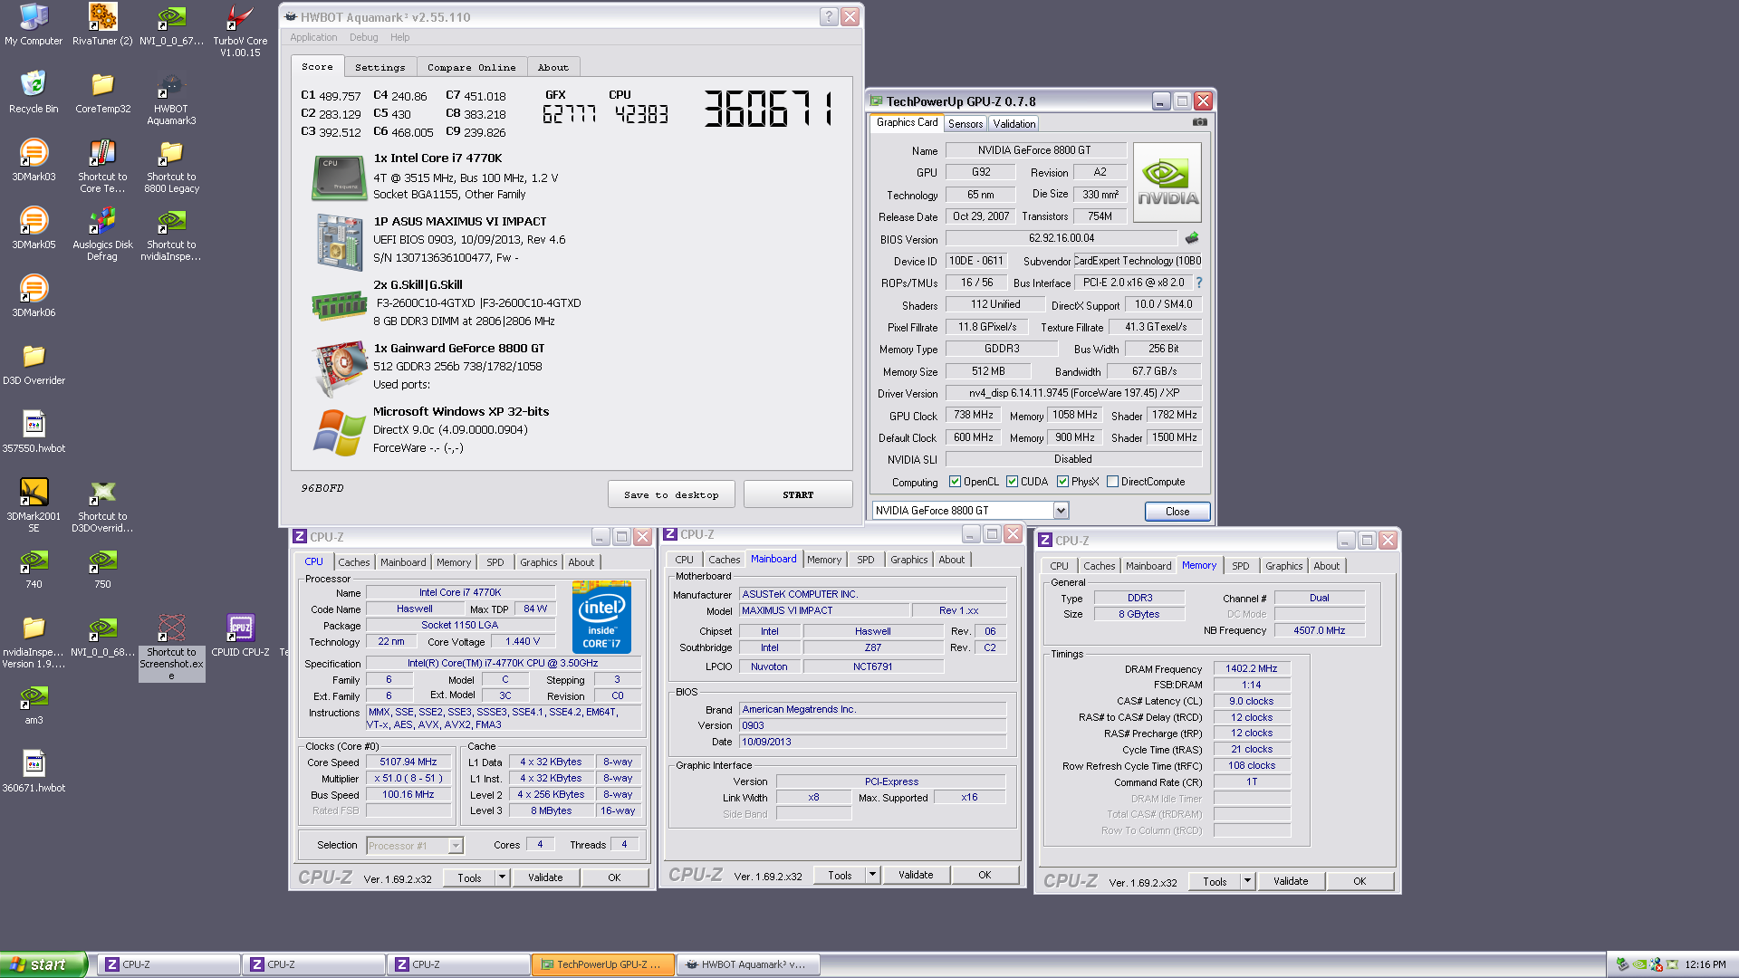Open Auslogics Disk Defrag shortcut

click(x=102, y=234)
